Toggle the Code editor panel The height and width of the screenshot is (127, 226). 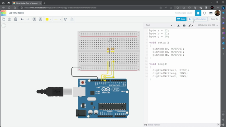click(x=181, y=19)
